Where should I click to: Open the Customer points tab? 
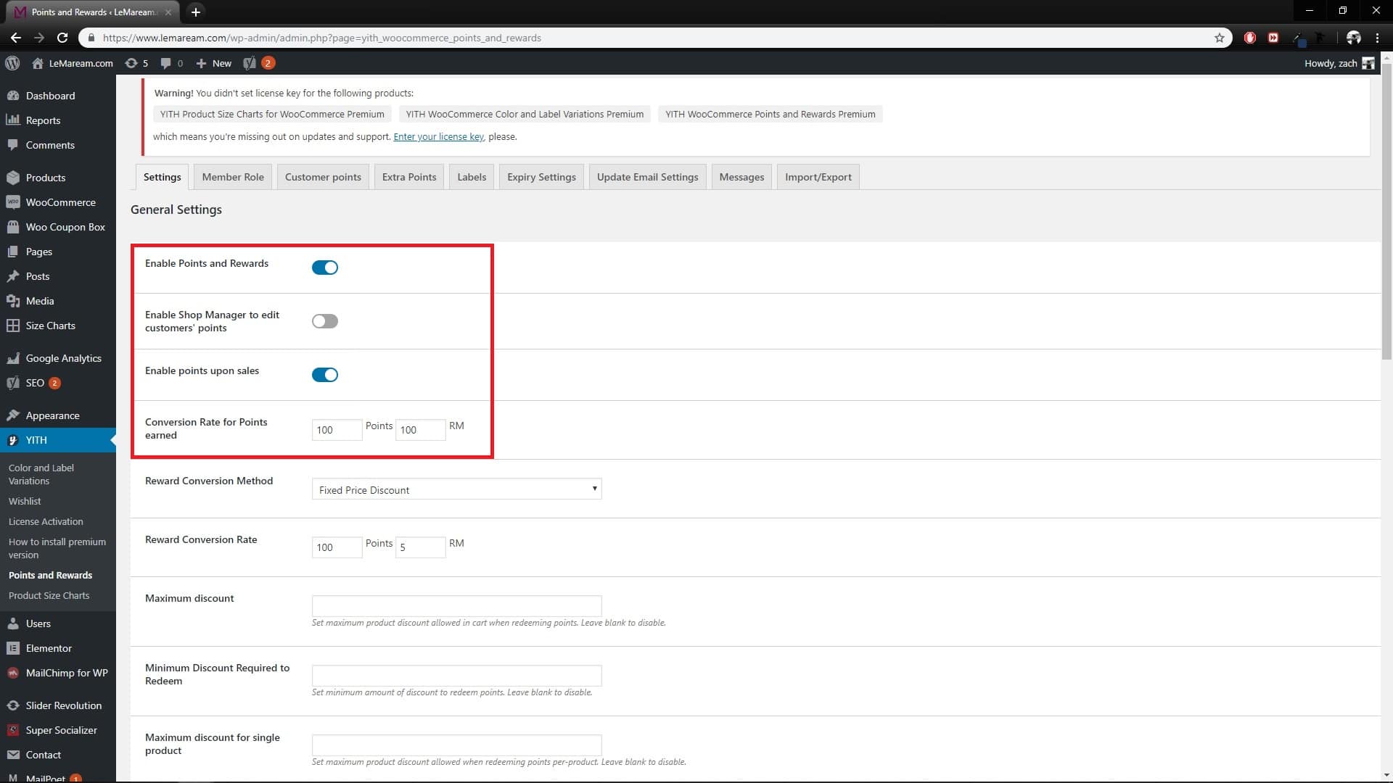pos(323,177)
